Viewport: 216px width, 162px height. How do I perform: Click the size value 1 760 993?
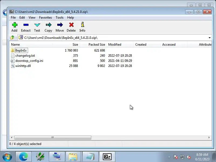pyautogui.click(x=71, y=50)
